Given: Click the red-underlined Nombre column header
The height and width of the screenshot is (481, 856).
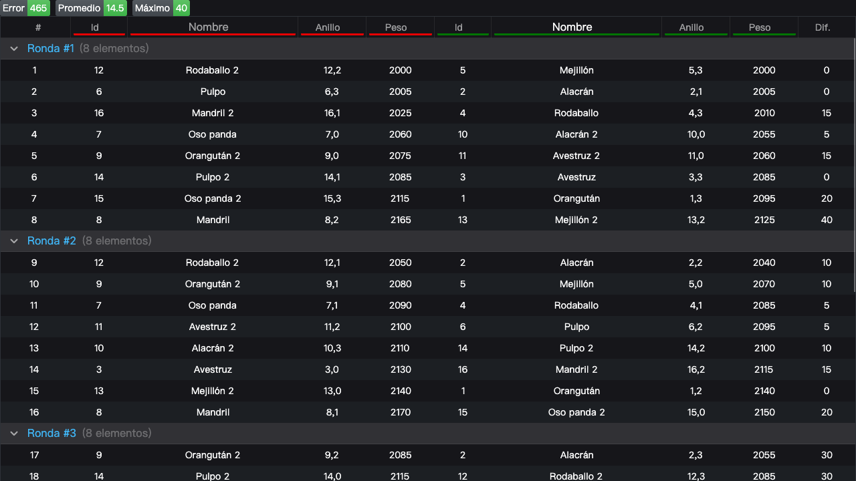Looking at the screenshot, I should point(209,27).
